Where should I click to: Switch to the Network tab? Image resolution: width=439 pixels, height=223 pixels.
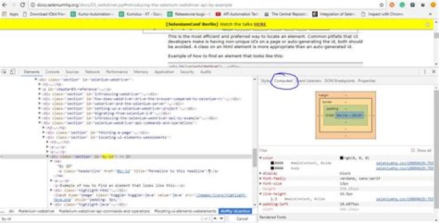[93, 72]
